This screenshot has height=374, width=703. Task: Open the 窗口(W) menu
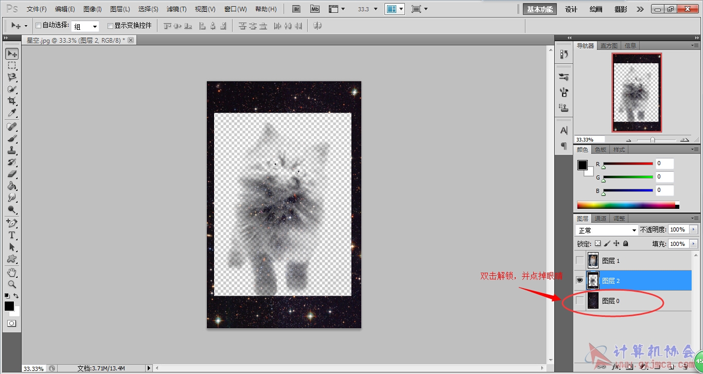click(x=236, y=9)
